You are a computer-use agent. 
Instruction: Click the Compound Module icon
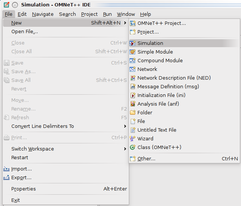tap(133, 60)
